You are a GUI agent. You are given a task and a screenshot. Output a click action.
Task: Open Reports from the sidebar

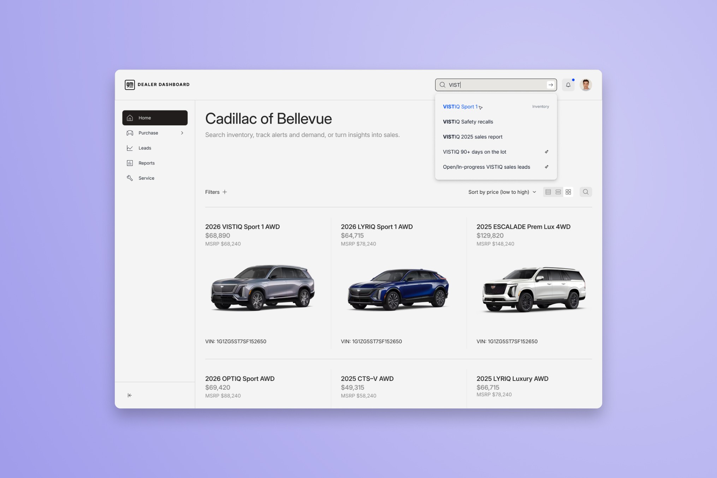(146, 163)
